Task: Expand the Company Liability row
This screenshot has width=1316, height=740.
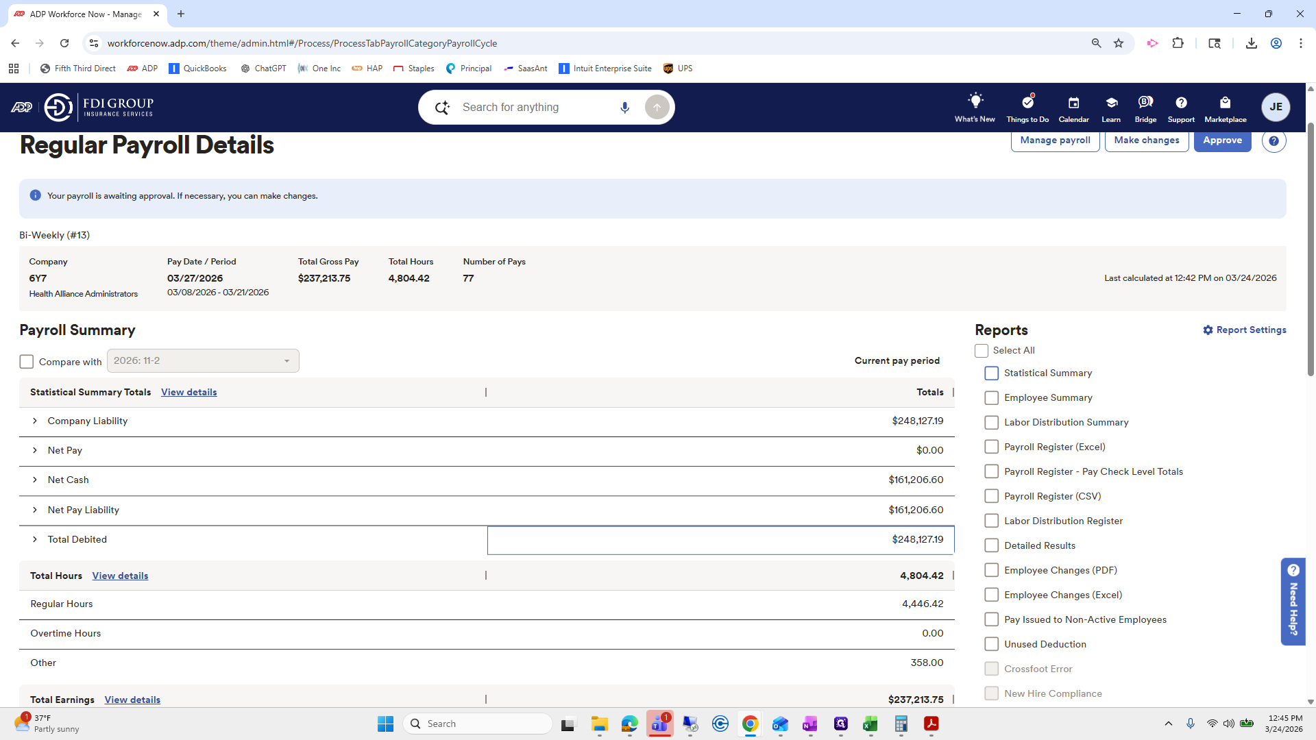Action: click(35, 421)
